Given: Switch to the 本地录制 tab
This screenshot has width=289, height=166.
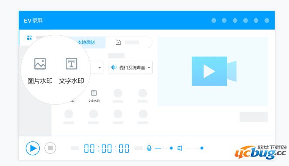Looking at the screenshot, I should click(86, 42).
